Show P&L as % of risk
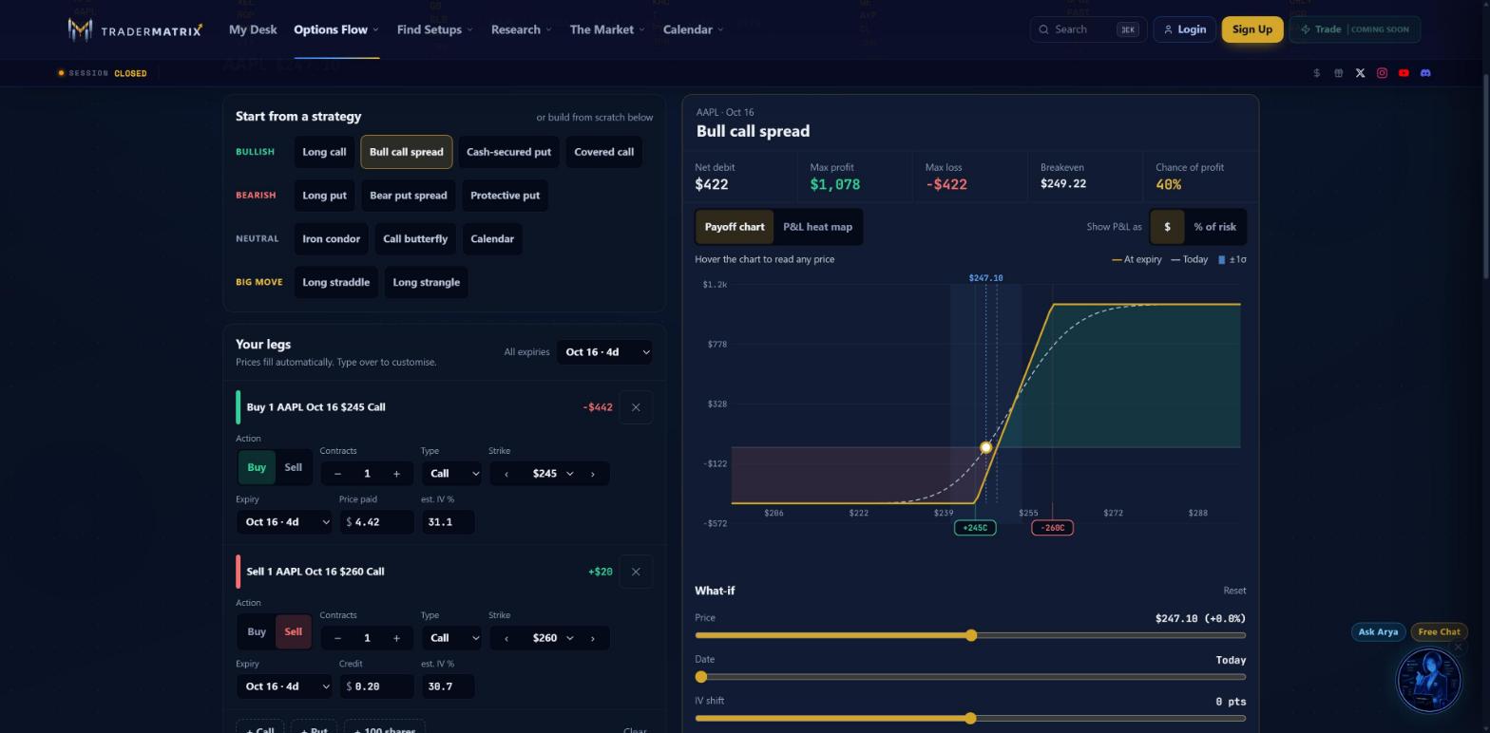Image resolution: width=1490 pixels, height=733 pixels. (x=1214, y=227)
